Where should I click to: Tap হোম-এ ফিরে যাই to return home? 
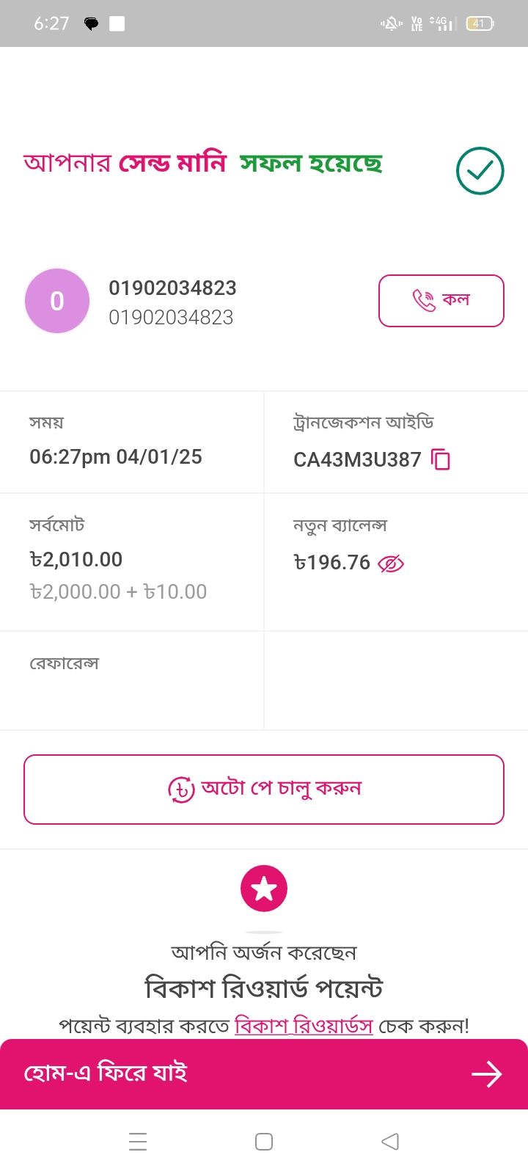click(x=106, y=1073)
